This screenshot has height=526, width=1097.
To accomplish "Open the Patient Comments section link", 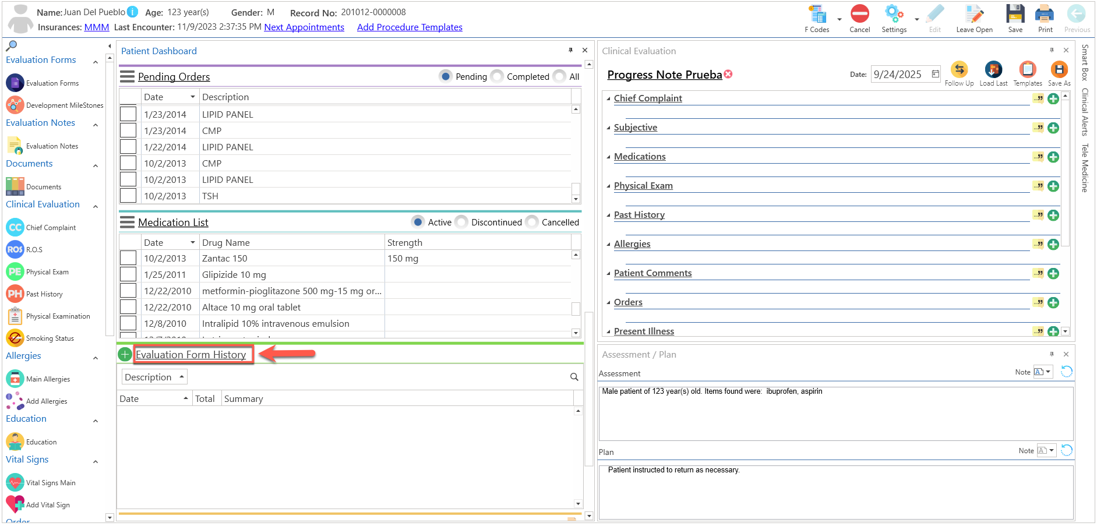I will tap(652, 273).
